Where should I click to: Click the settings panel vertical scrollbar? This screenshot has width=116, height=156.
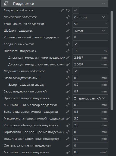[x=112, y=61]
